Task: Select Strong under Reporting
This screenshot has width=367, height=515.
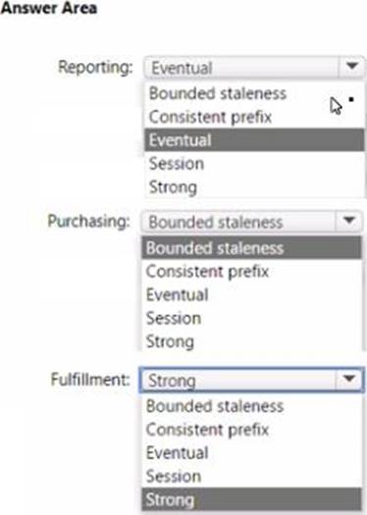Action: coord(254,187)
